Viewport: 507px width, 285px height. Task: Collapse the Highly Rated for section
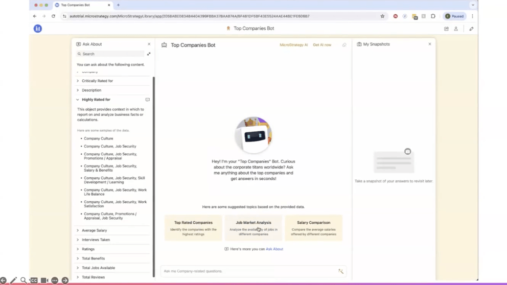(78, 100)
